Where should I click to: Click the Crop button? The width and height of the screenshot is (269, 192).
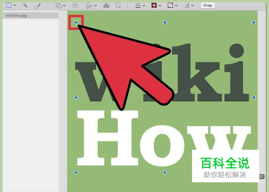[208, 5]
